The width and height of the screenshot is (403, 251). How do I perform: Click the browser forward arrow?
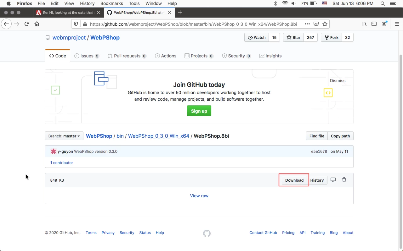coord(17,24)
